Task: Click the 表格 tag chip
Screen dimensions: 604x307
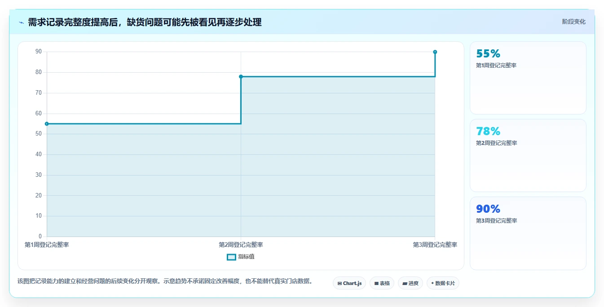Action: 382,283
